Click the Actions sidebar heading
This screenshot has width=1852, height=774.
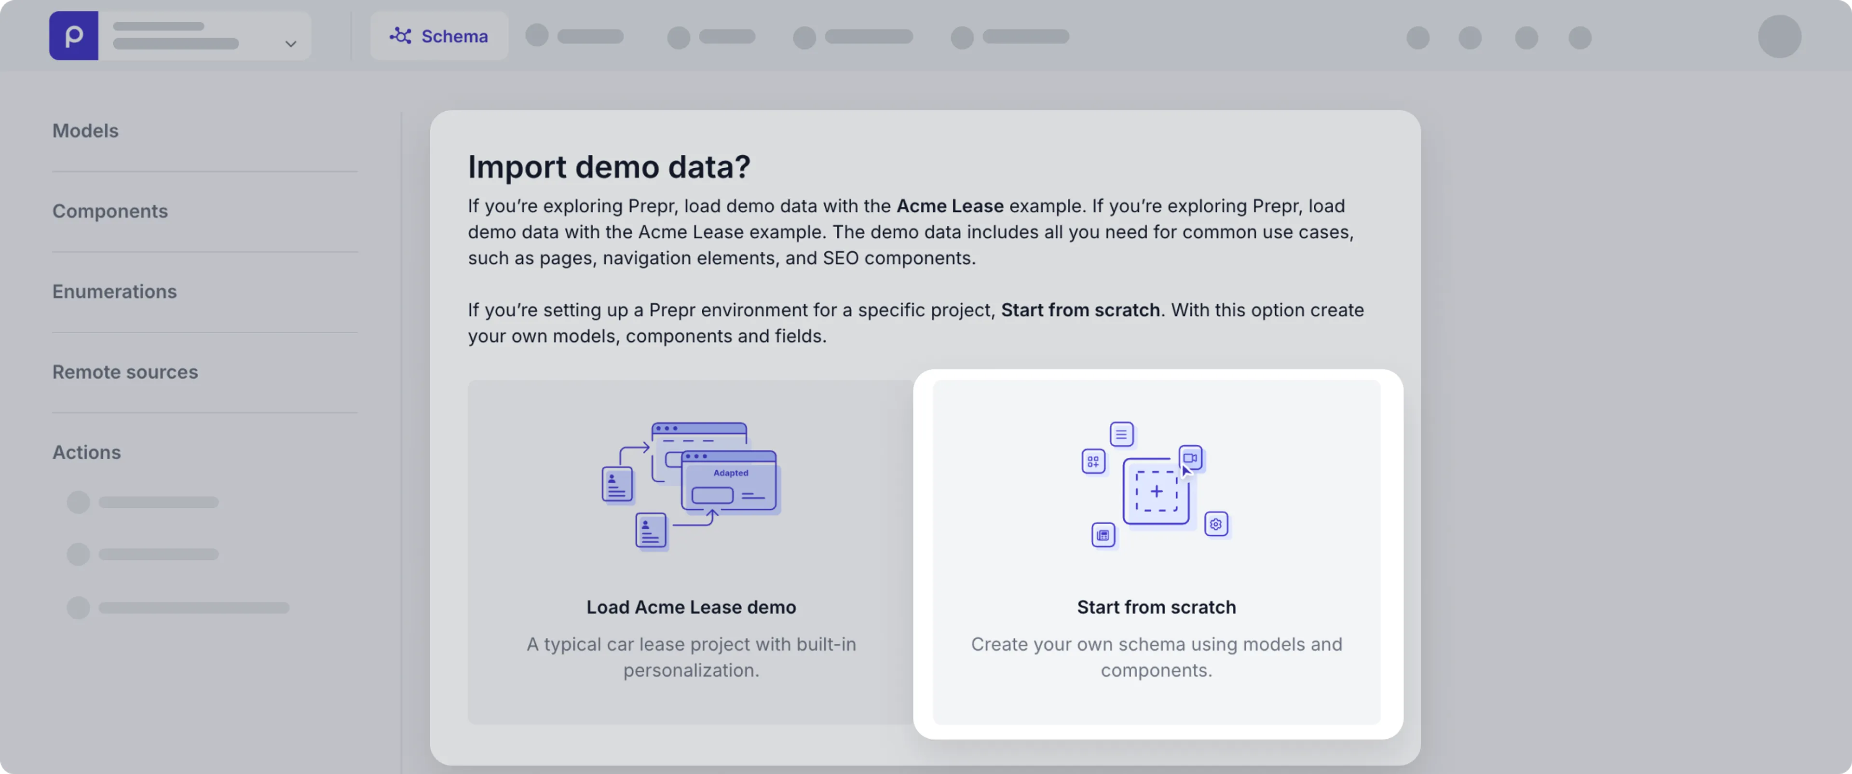86,453
